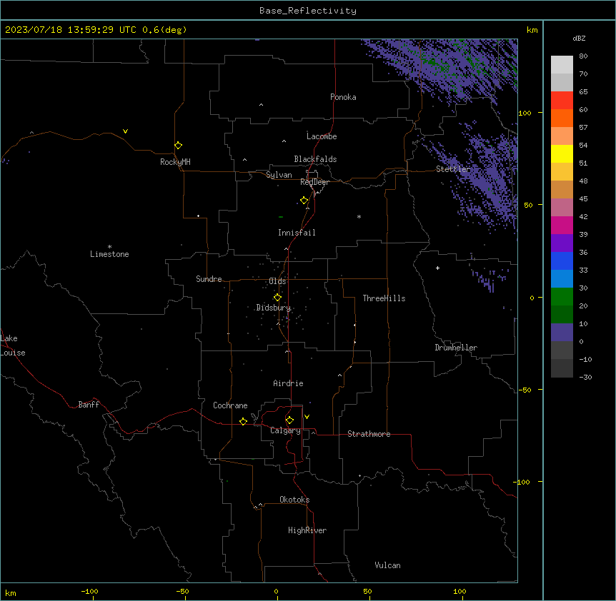Click the -50 tick label on bottom axis
This screenshot has width=616, height=601.
(183, 591)
